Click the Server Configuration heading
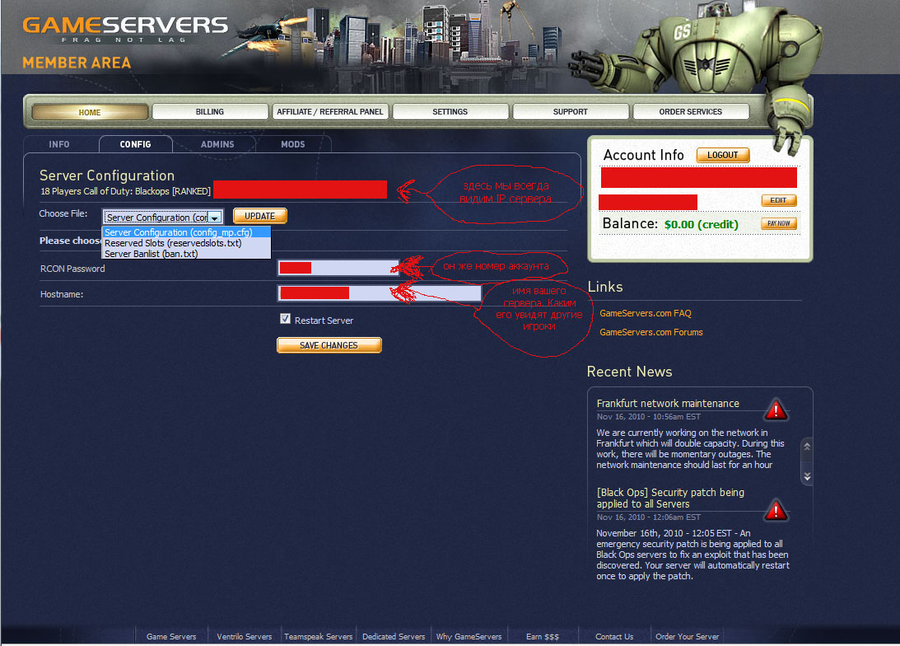The width and height of the screenshot is (900, 646). coord(107,176)
